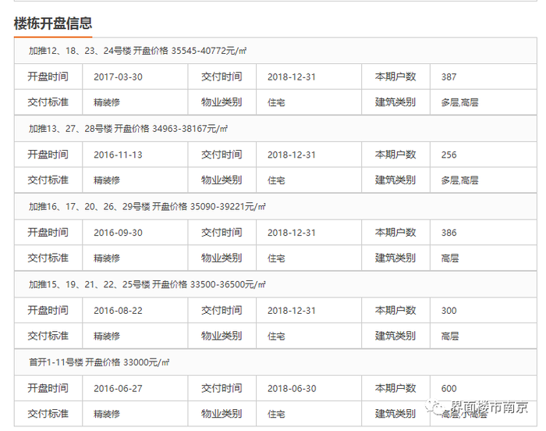
Task: Click 本期户数 label beside 600
Action: coord(395,388)
